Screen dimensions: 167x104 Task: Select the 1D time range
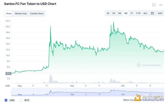tap(108, 13)
